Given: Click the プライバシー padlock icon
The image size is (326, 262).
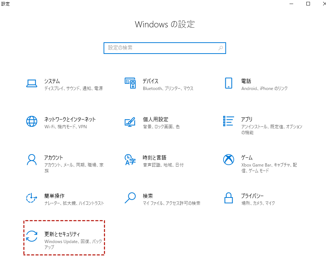Looking at the screenshot, I should pos(229,198).
